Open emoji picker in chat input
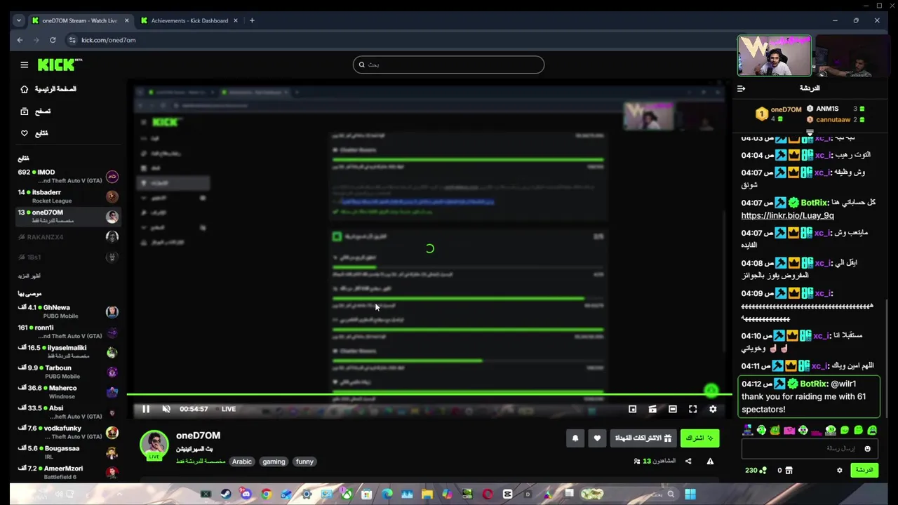This screenshot has height=505, width=898. click(868, 449)
